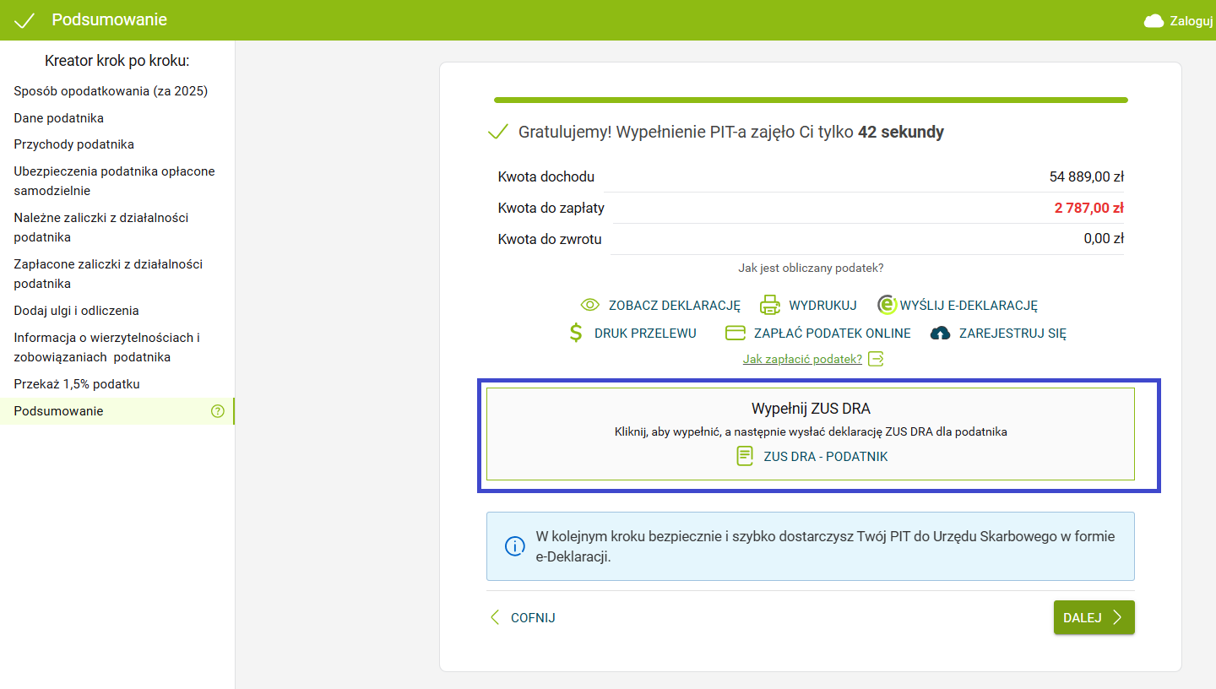Viewport: 1216px width, 689px height.
Task: Click the info icon in blue notice
Action: pyautogui.click(x=515, y=546)
